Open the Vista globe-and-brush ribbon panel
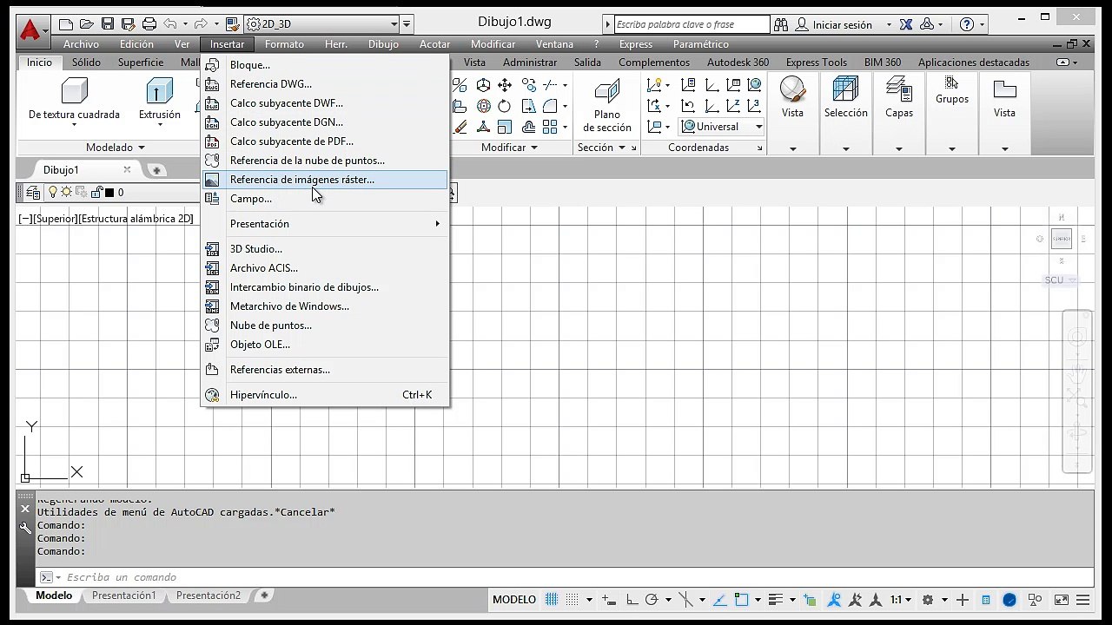 click(792, 114)
